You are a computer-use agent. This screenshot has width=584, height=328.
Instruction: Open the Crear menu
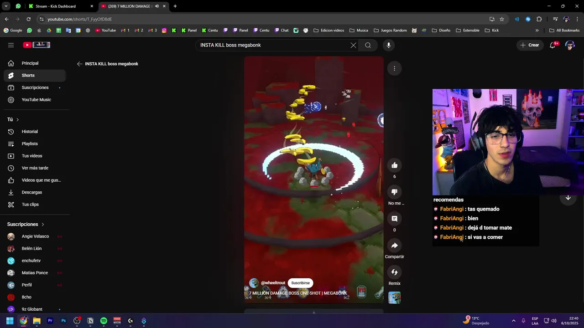pos(530,45)
